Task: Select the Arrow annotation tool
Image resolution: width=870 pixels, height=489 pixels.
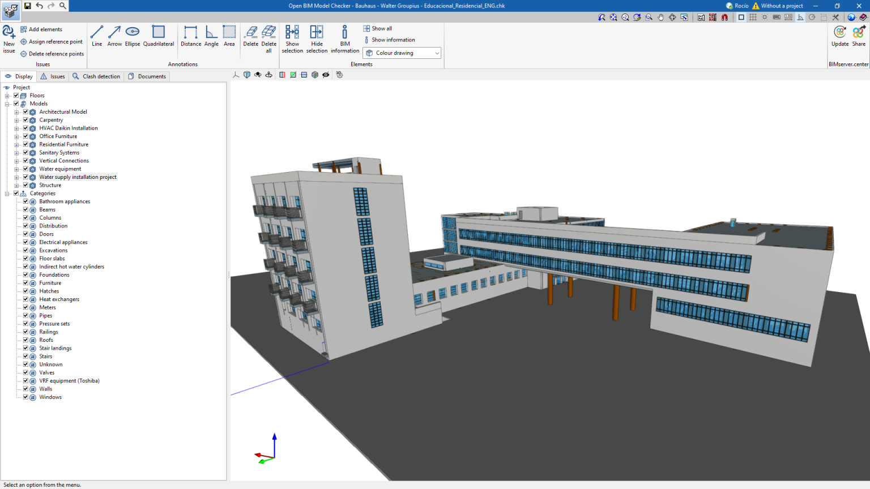Action: 114,36
